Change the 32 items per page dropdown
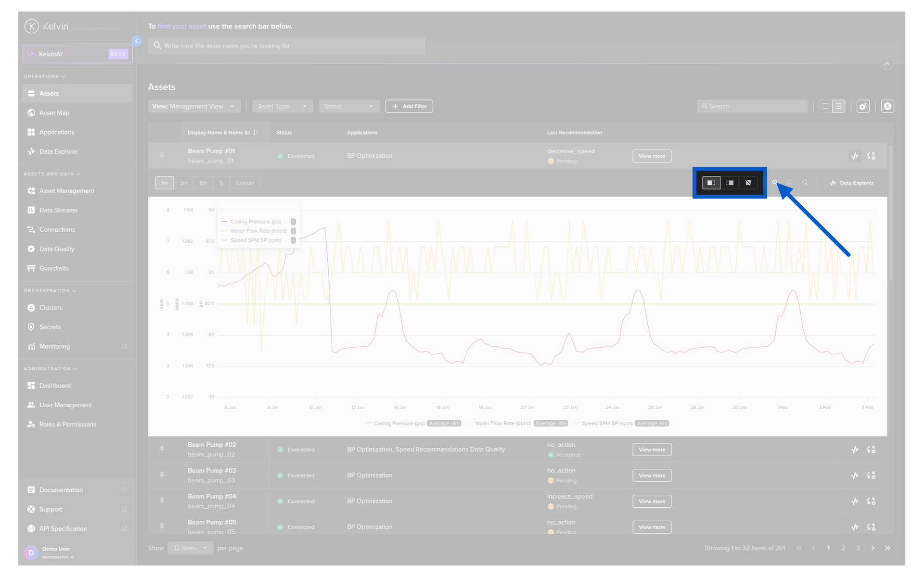 (190, 548)
